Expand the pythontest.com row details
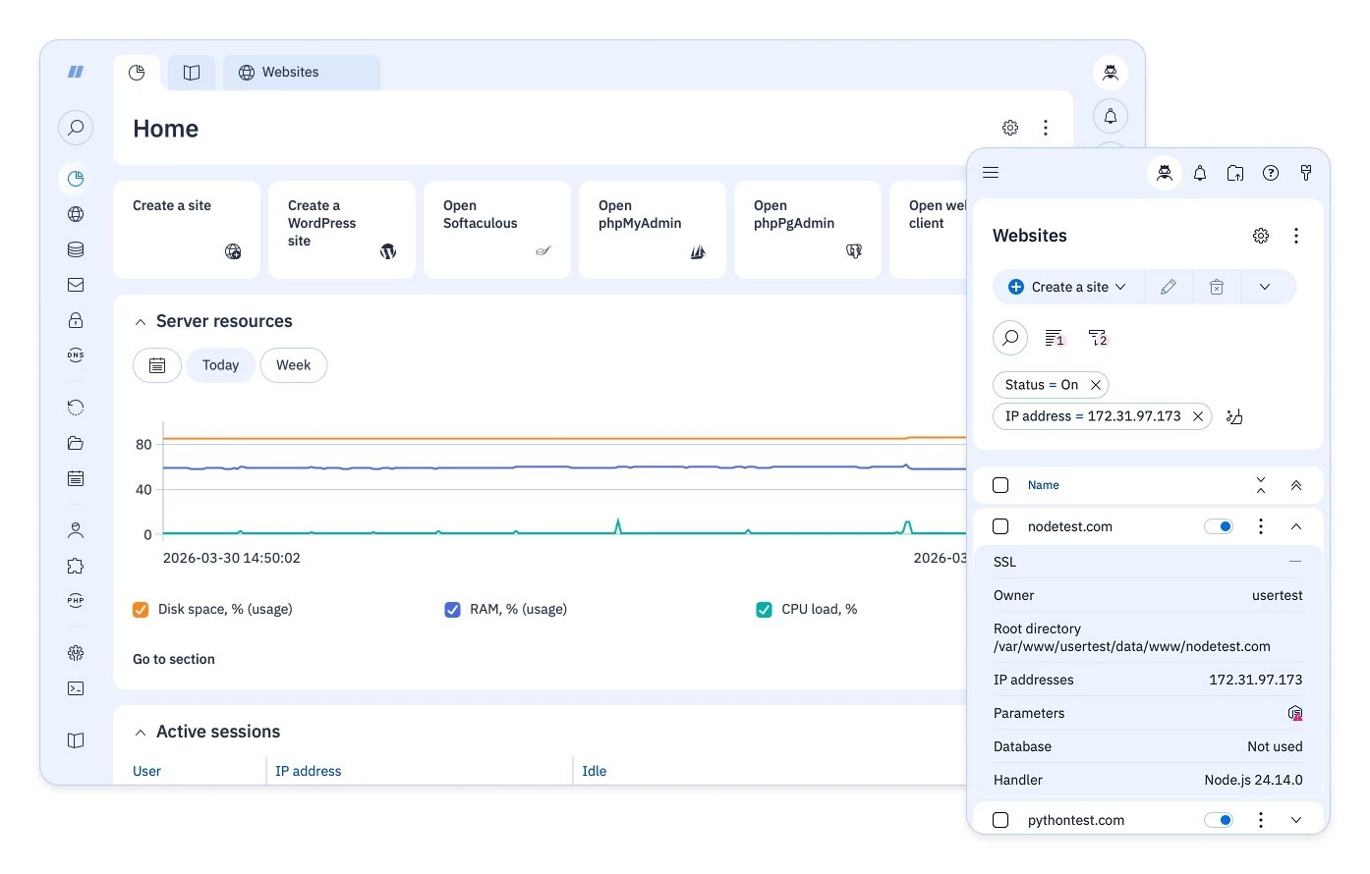 pyautogui.click(x=1296, y=820)
